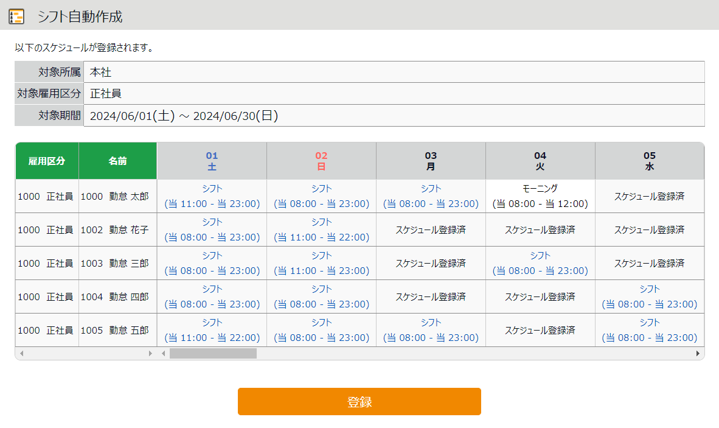Click 勤怠 太郎's モーニング entry on 04
This screenshot has width=719, height=428.
click(540, 196)
